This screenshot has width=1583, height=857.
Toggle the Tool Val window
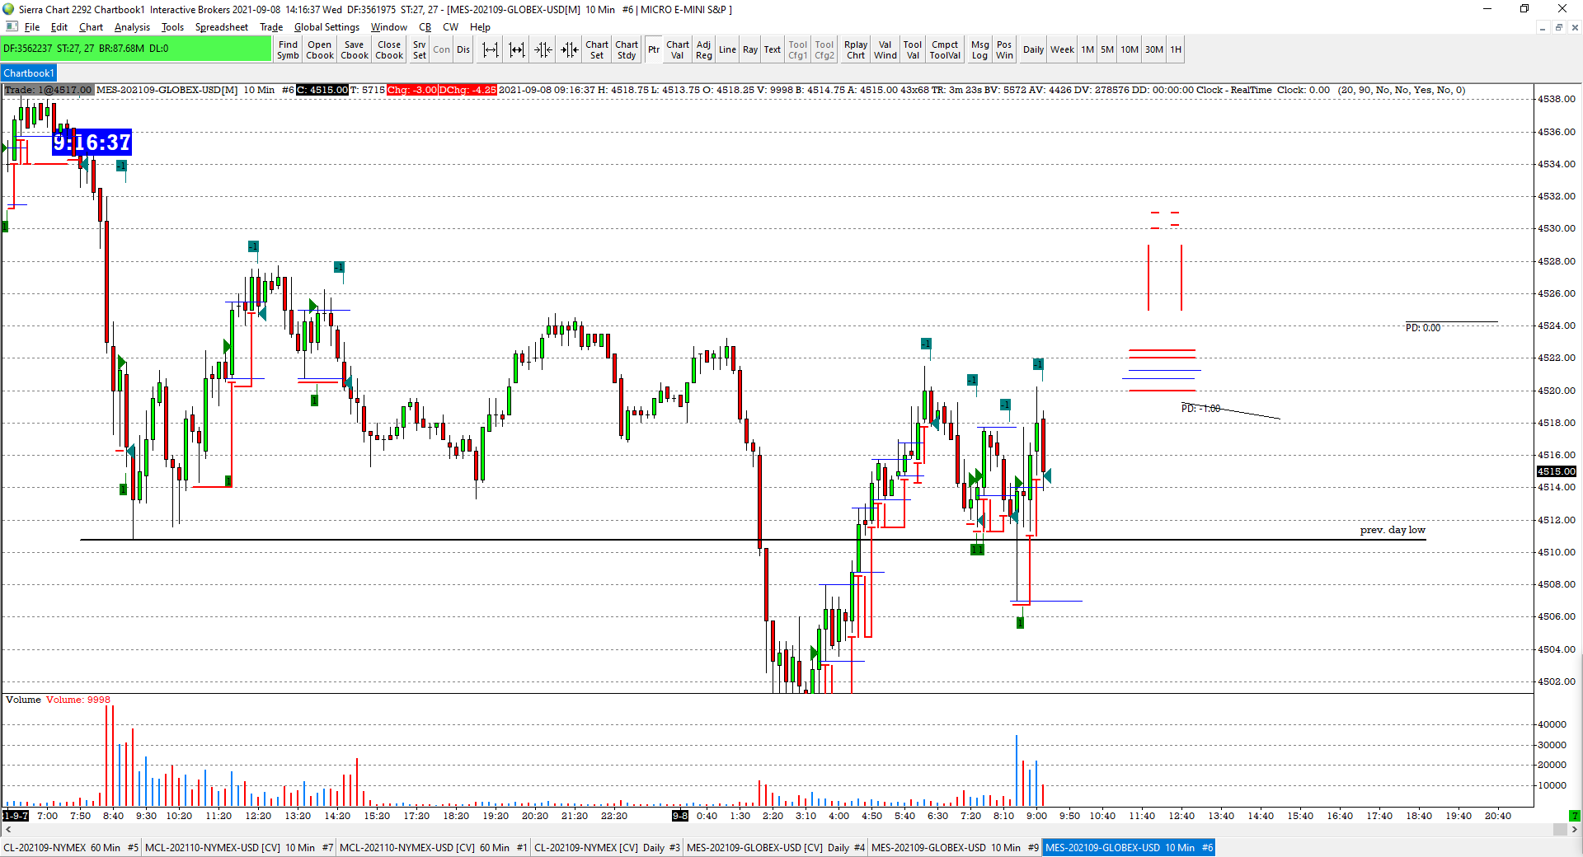(x=913, y=49)
